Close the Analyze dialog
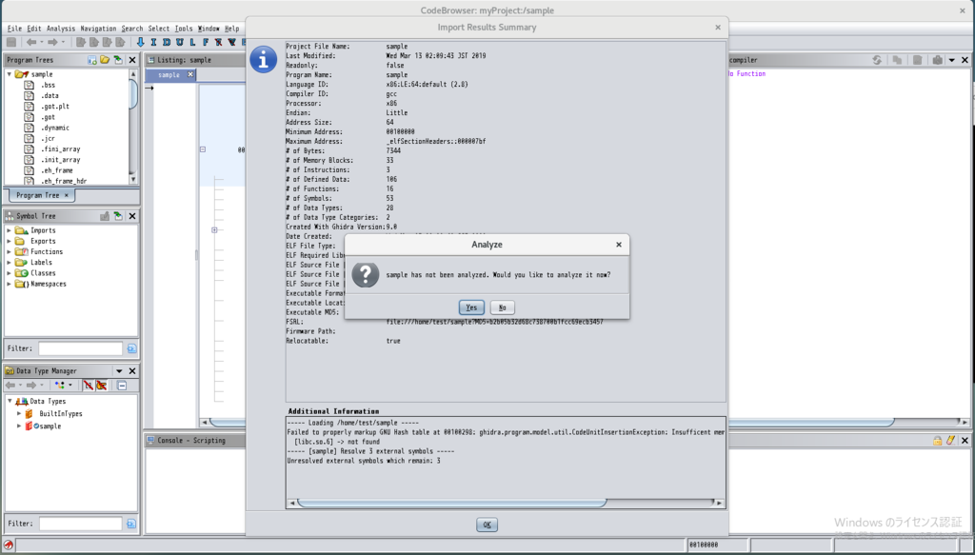The height and width of the screenshot is (555, 975). [619, 245]
